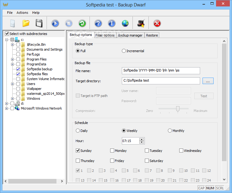Click the Test FTP button
The width and height of the screenshot is (232, 193).
(x=204, y=96)
